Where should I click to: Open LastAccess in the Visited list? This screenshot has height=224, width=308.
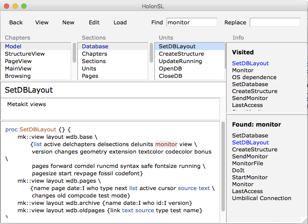pyautogui.click(x=247, y=105)
